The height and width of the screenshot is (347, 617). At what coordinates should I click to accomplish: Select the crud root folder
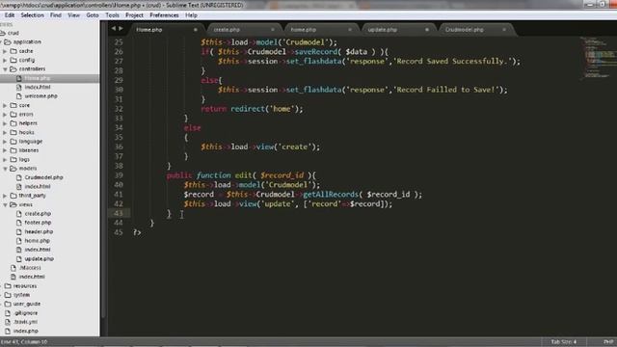pyautogui.click(x=13, y=33)
